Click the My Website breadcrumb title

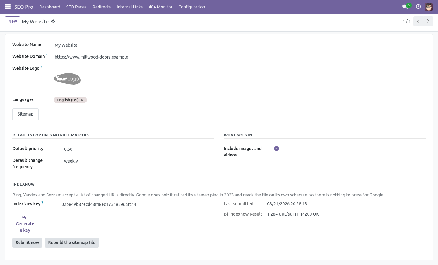(35, 22)
